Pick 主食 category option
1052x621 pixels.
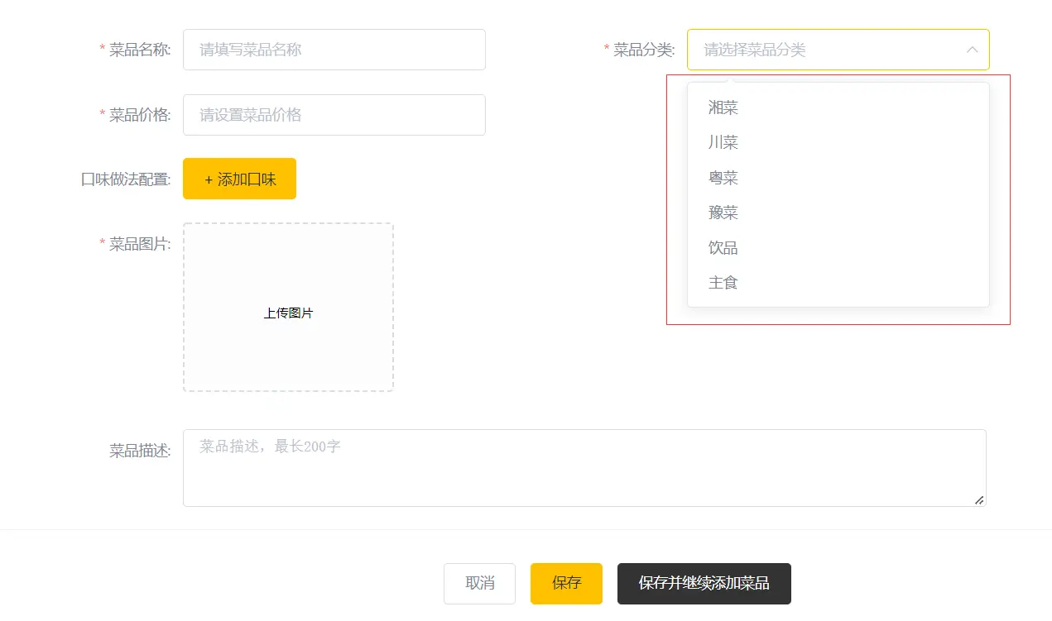point(838,283)
